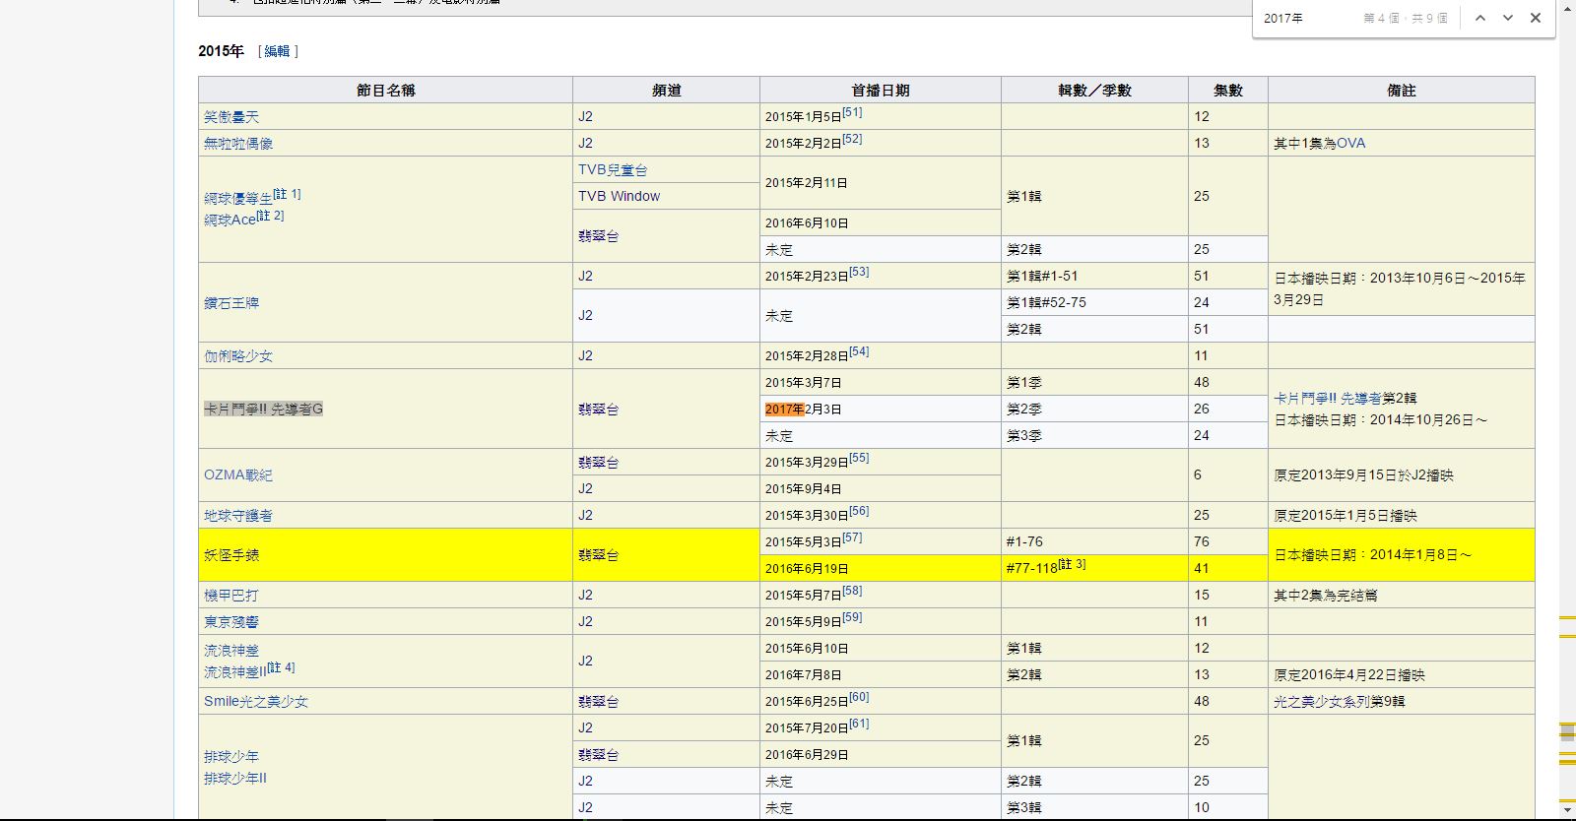Go to next find match
This screenshot has height=821, width=1576.
[x=1507, y=18]
